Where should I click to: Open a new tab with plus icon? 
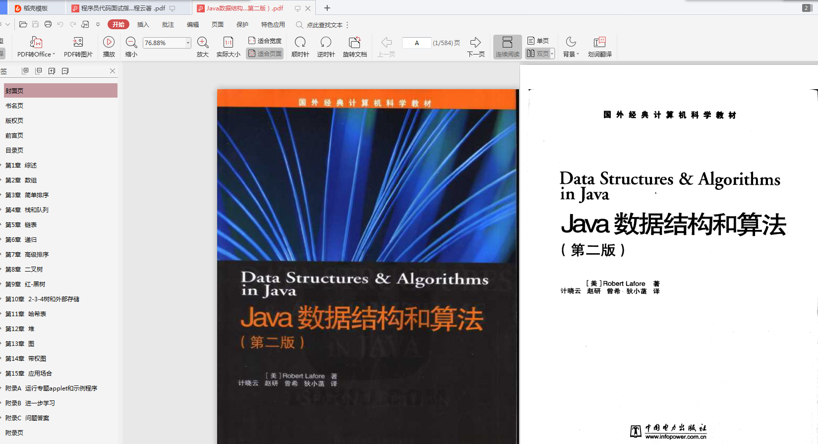pos(327,8)
